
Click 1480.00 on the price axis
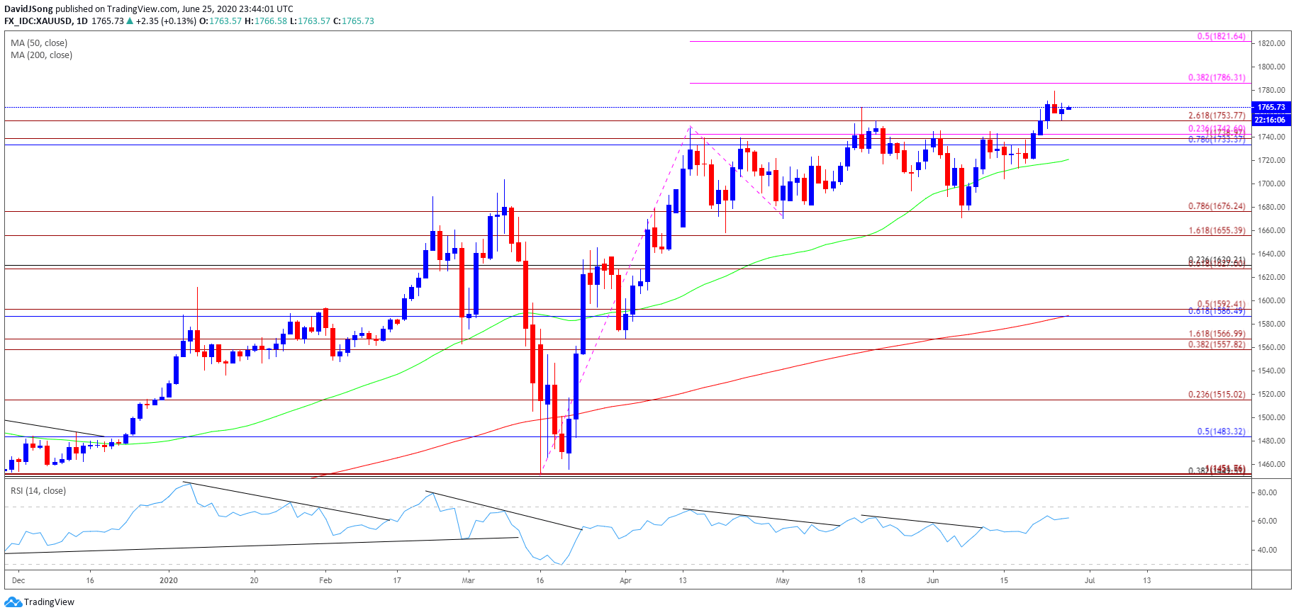(x=1272, y=441)
